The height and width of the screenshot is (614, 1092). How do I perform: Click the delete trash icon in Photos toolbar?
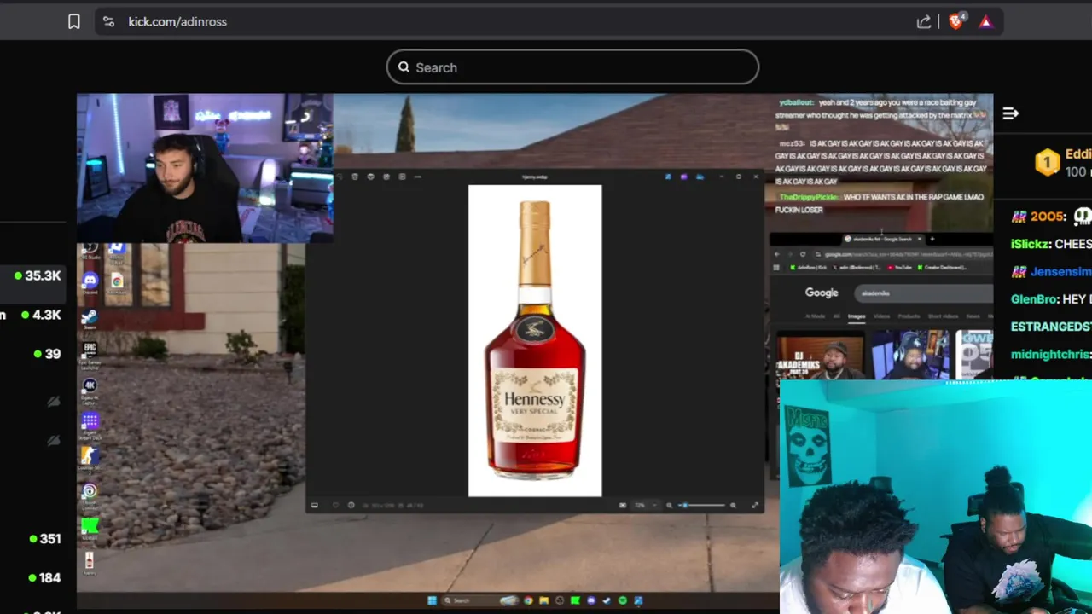(x=355, y=177)
